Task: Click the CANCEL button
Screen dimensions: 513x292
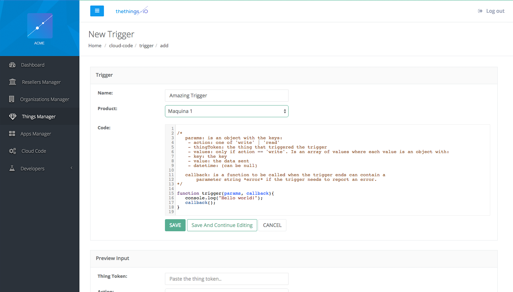Action: coord(272,225)
